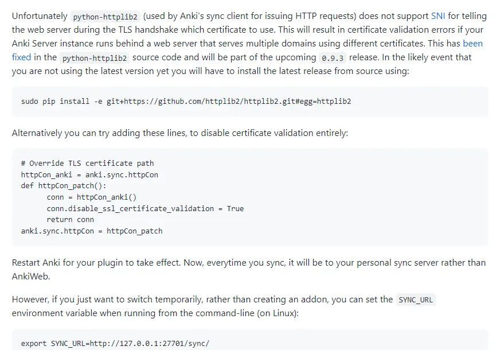Click the disable_ssl_certificate_validation code line
Viewport: 504px width, 350px height.
pos(145,208)
